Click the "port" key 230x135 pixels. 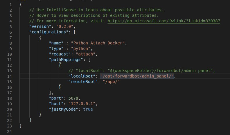coord(56,98)
